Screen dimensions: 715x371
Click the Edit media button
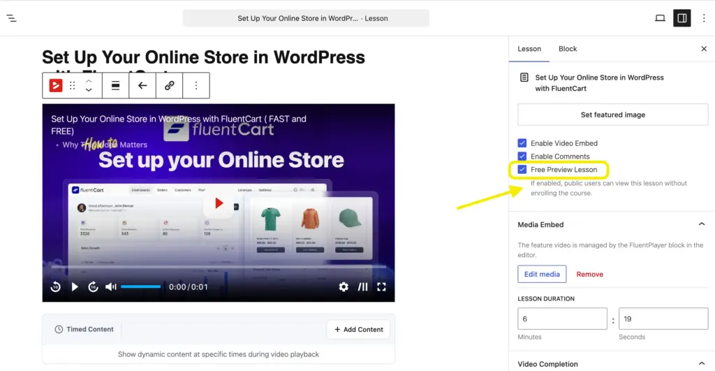point(542,274)
